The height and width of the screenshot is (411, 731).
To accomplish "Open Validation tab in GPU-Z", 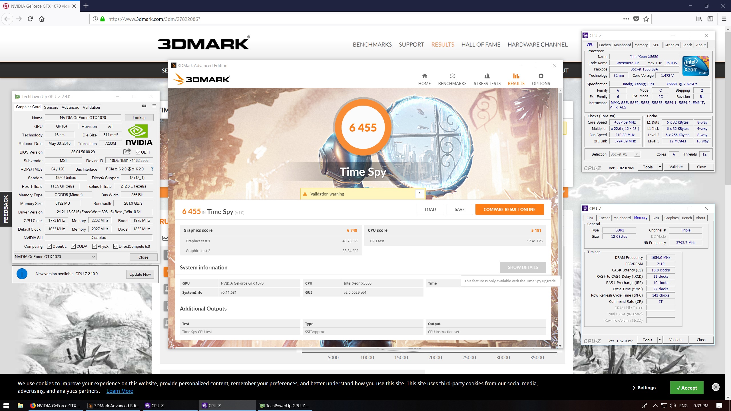I will tap(91, 107).
